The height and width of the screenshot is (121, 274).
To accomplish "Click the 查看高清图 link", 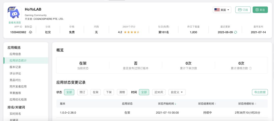I will (x=14, y=23).
